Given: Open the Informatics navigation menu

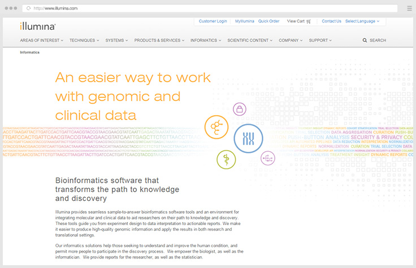Looking at the screenshot, I should 206,41.
